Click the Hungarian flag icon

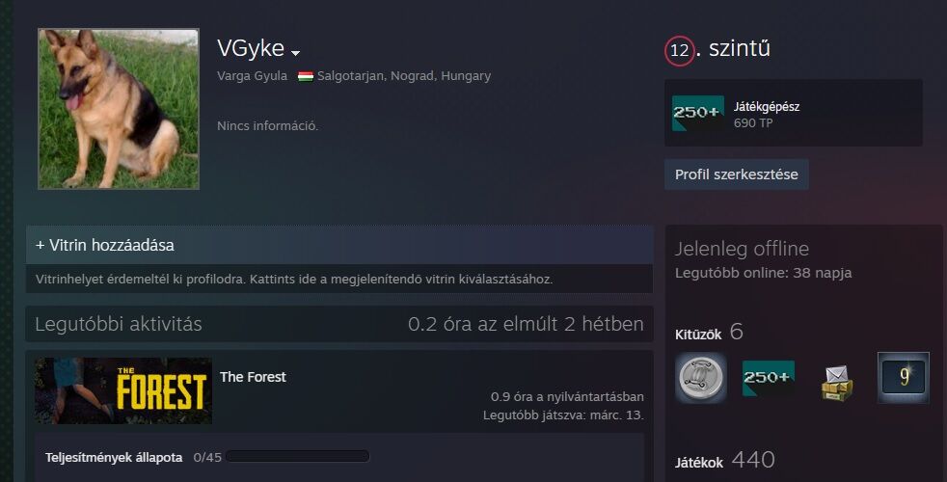point(306,77)
